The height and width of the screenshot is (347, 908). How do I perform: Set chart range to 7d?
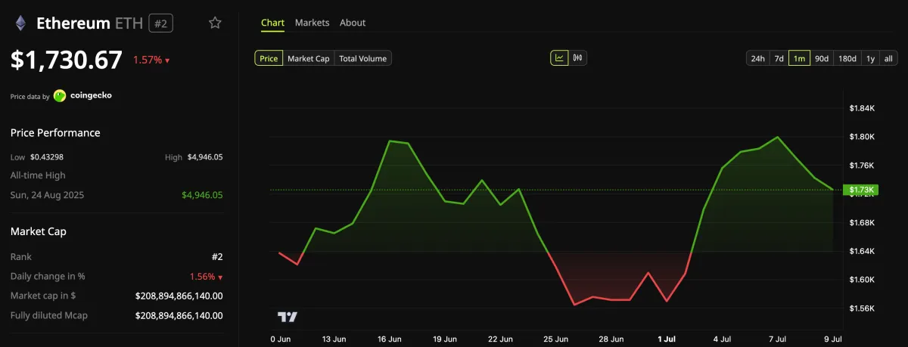pyautogui.click(x=779, y=58)
